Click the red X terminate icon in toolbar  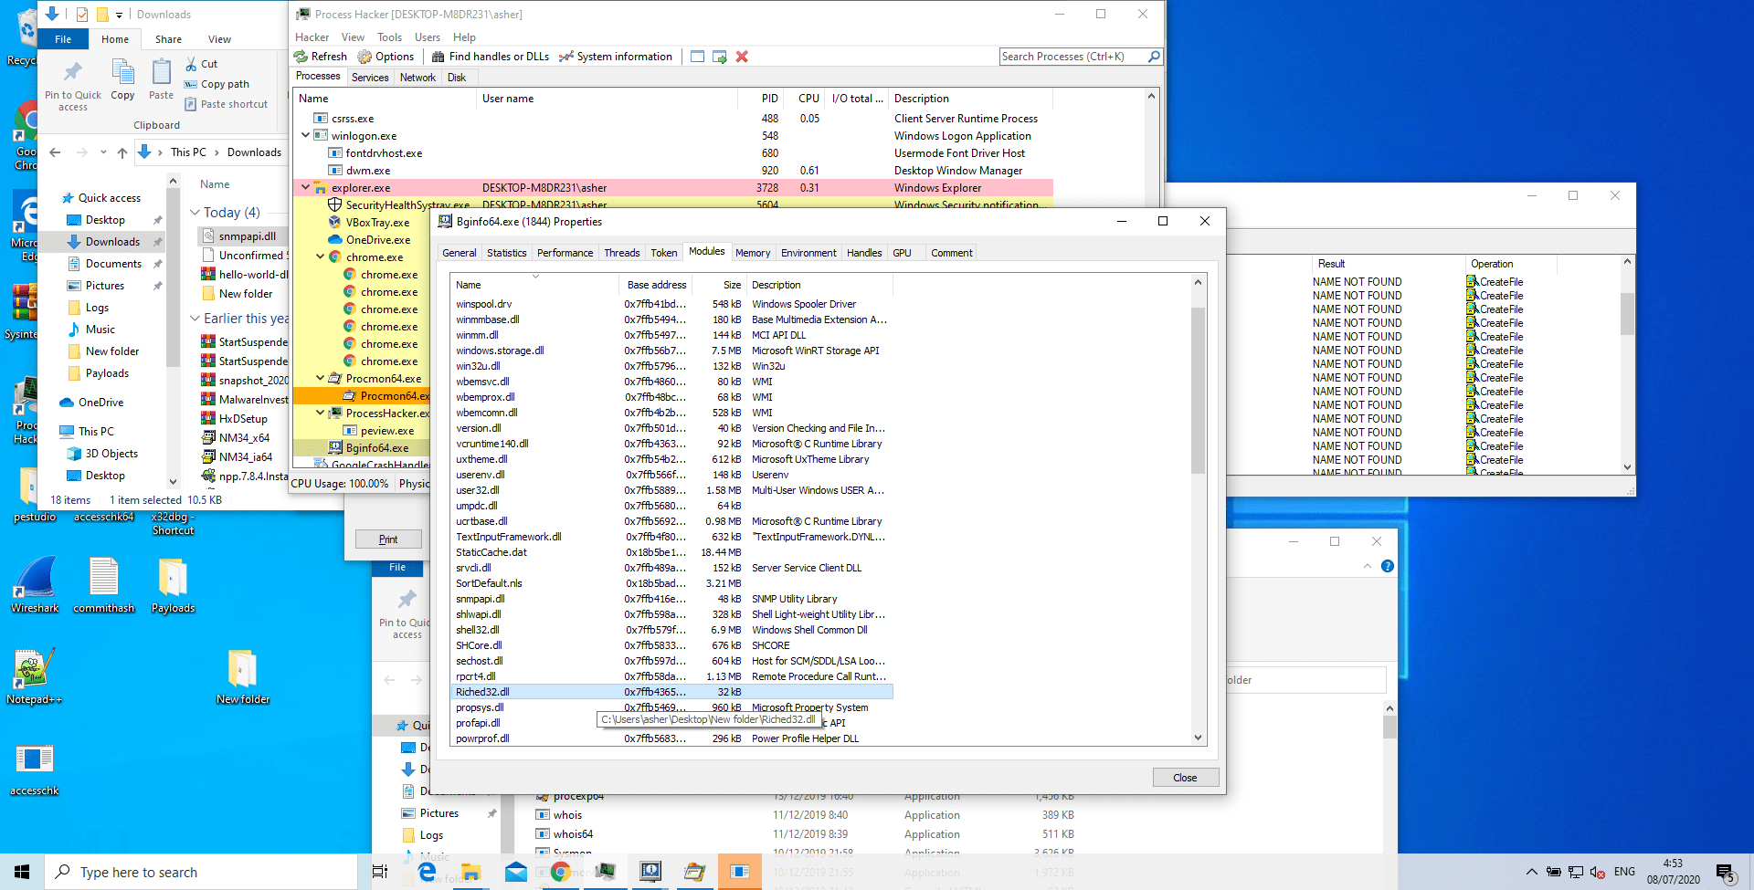click(x=742, y=57)
